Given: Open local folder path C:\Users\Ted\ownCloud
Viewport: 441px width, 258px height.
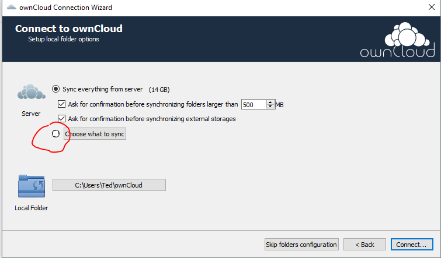Looking at the screenshot, I should [x=109, y=185].
